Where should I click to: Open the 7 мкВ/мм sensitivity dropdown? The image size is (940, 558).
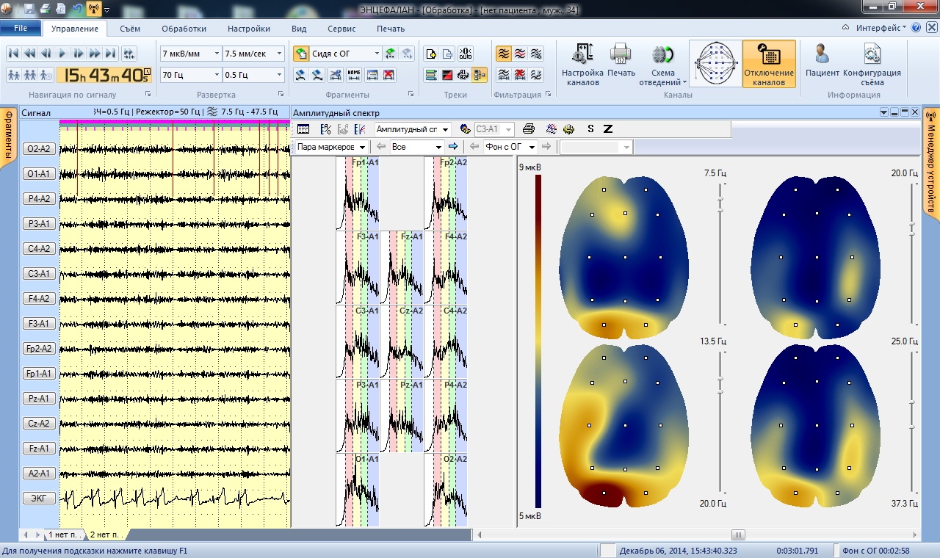190,54
